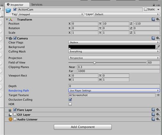Disable the Camera component checkbox

pyautogui.click(x=15, y=38)
